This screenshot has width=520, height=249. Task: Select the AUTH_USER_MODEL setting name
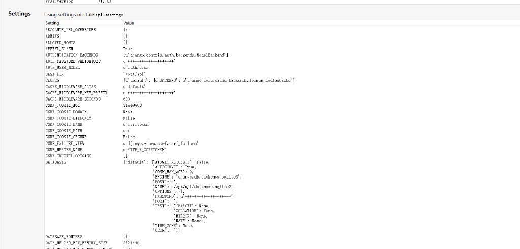[62, 67]
